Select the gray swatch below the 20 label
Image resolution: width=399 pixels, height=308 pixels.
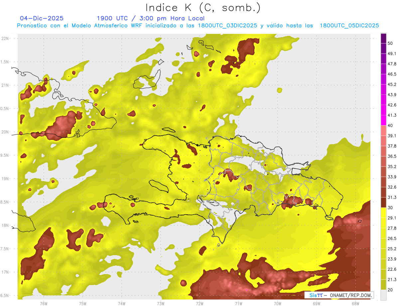coord(383,295)
